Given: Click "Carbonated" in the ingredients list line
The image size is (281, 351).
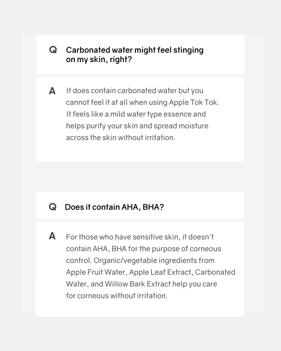Looking at the screenshot, I should coord(215,272).
